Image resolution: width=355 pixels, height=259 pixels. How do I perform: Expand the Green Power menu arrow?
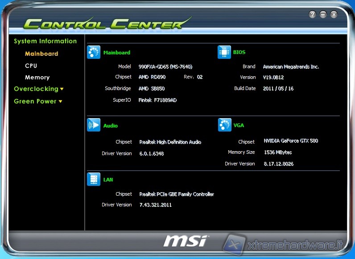pos(60,102)
